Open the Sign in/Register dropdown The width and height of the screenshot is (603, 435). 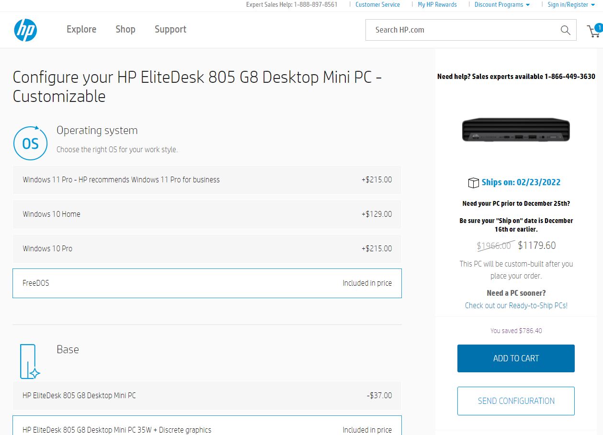click(x=571, y=5)
